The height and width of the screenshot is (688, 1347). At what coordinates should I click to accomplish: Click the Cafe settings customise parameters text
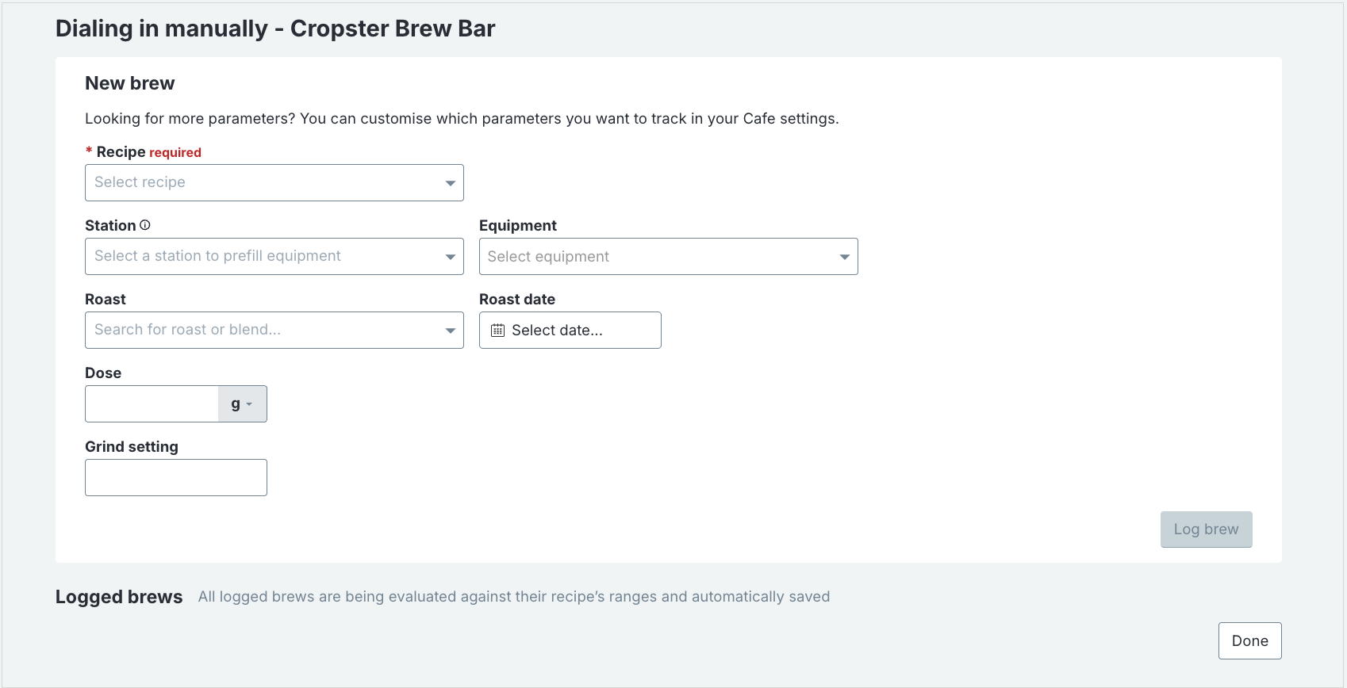[462, 119]
